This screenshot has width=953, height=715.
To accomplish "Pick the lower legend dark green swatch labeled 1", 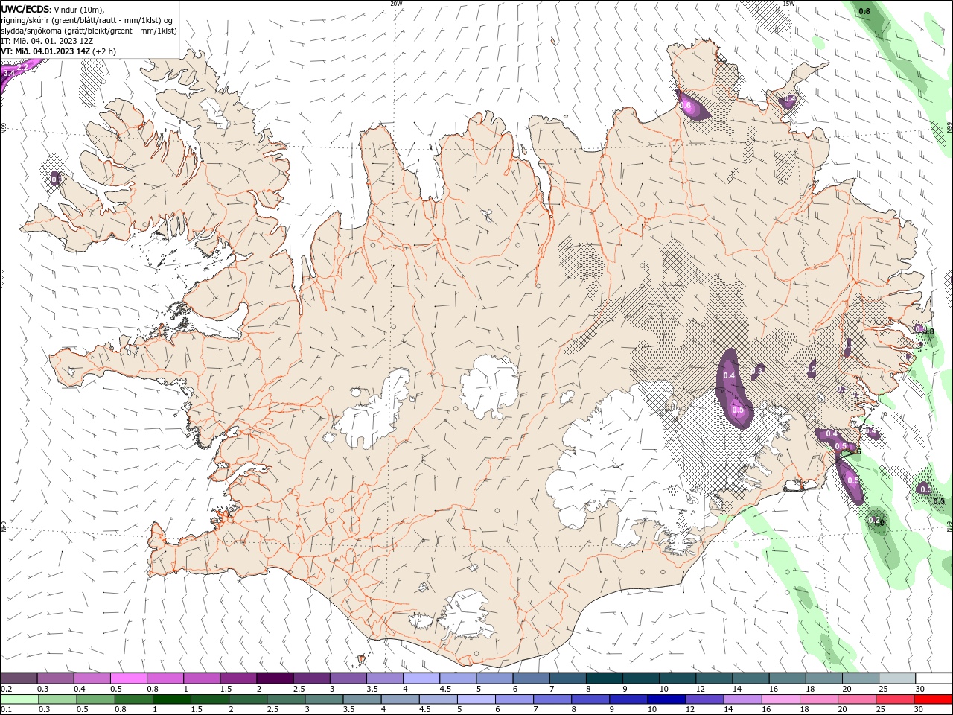I will click(171, 699).
